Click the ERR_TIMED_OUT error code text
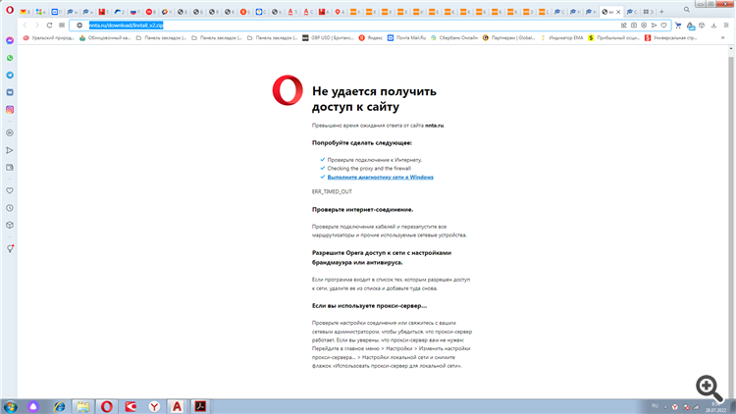736x414 pixels. 332,192
